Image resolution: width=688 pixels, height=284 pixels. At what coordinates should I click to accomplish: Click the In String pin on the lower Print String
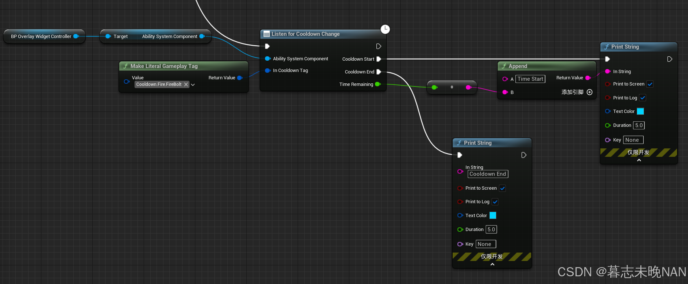click(x=460, y=171)
